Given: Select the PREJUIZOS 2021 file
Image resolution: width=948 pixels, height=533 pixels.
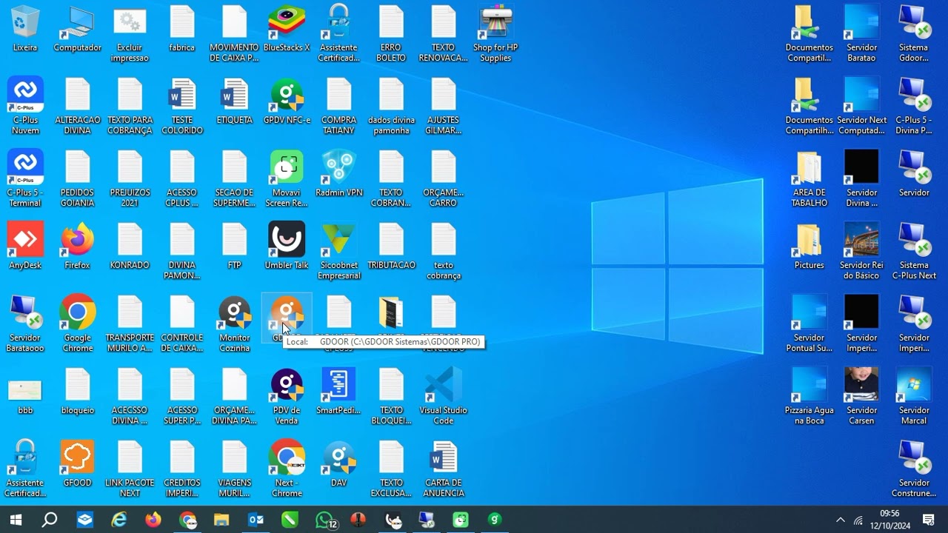Looking at the screenshot, I should [x=130, y=179].
